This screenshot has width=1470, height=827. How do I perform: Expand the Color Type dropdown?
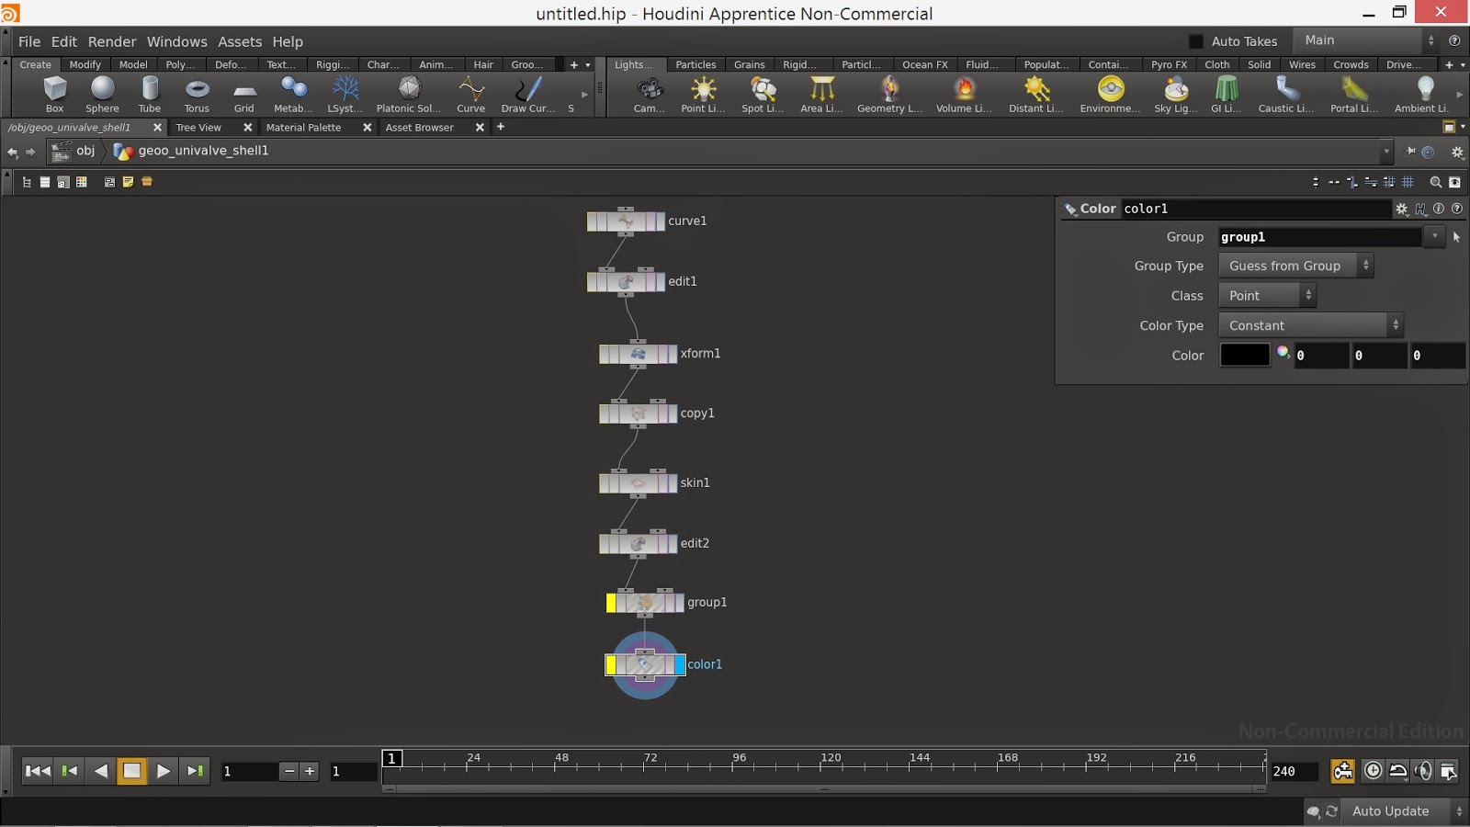(1309, 325)
